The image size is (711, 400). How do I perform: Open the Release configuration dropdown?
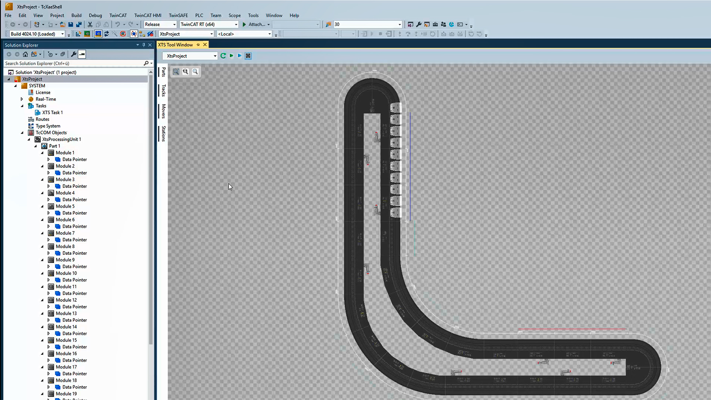click(174, 24)
